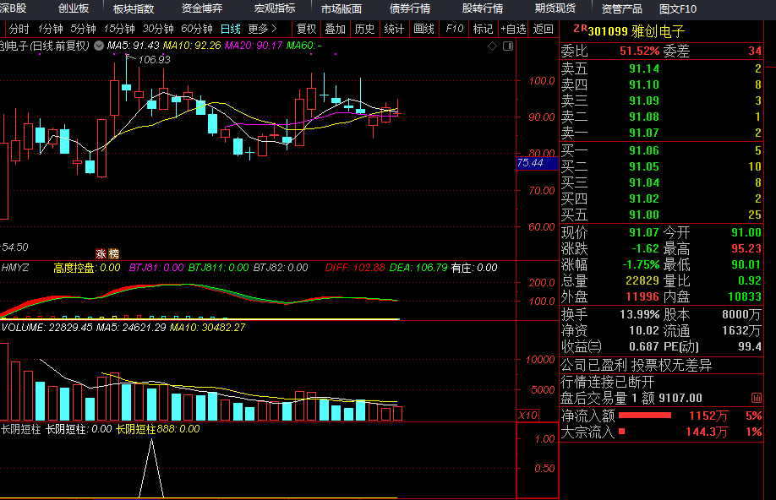Expand 更多 period options
776x500 pixels.
[x=262, y=30]
